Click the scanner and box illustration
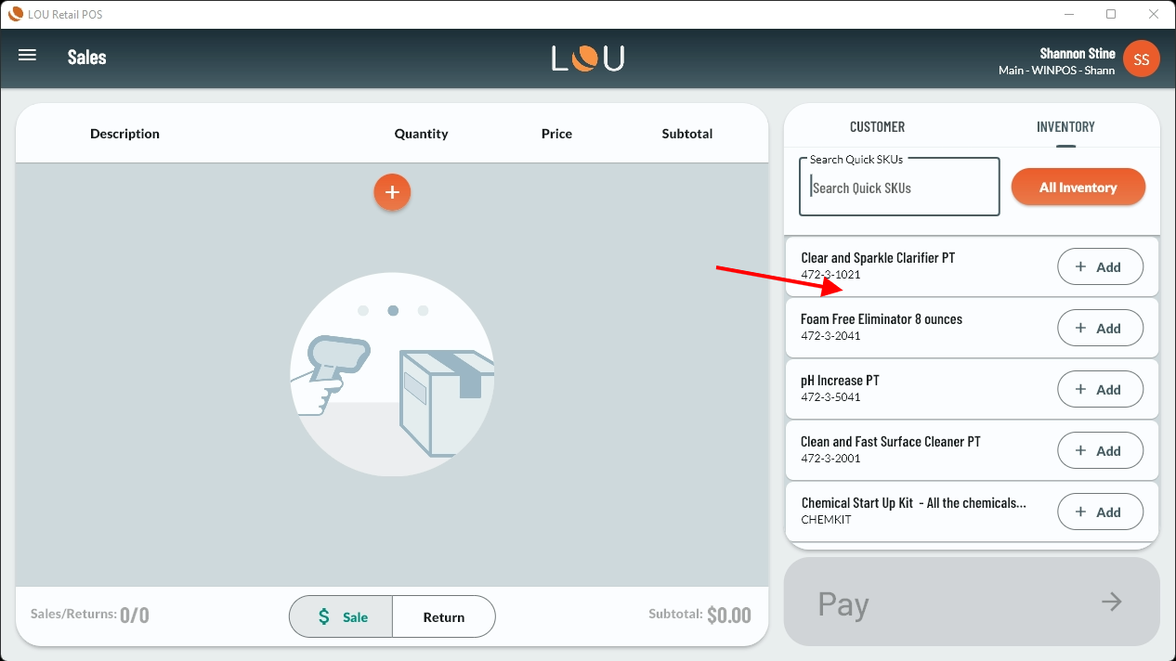Image resolution: width=1176 pixels, height=661 pixels. point(392,374)
